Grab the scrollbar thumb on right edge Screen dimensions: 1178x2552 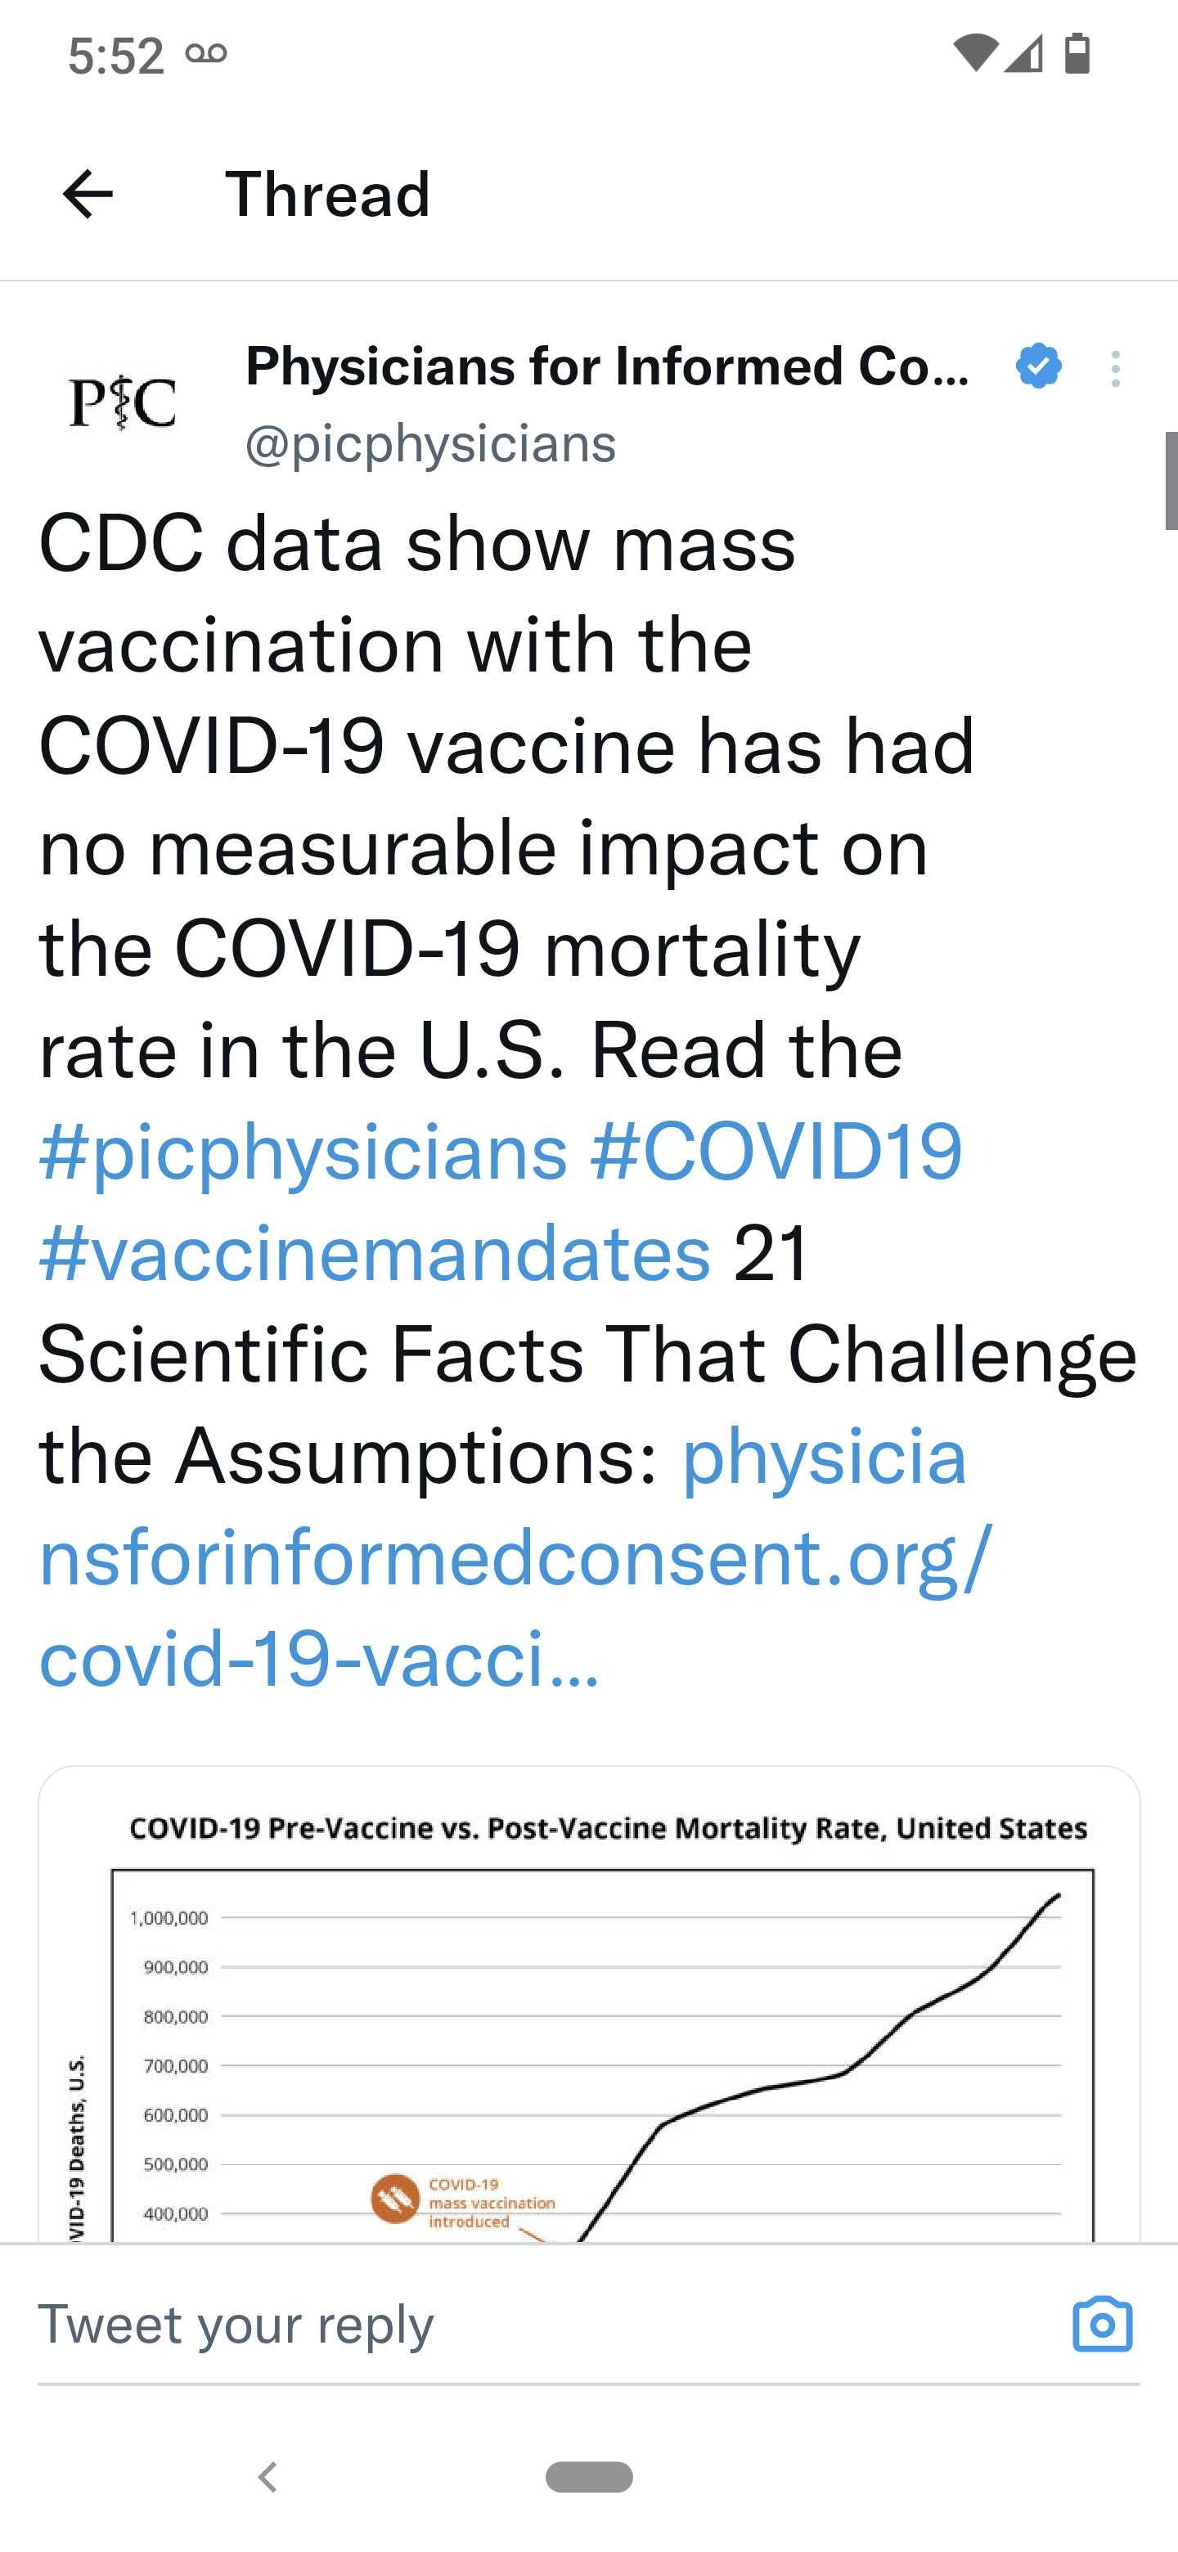pos(1171,482)
